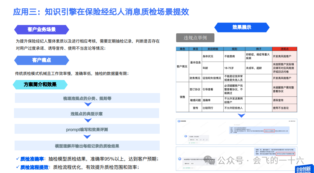Click the blue arrow below 梳理违规点的分类 step
The width and height of the screenshot is (314, 173).
(x=88, y=105)
